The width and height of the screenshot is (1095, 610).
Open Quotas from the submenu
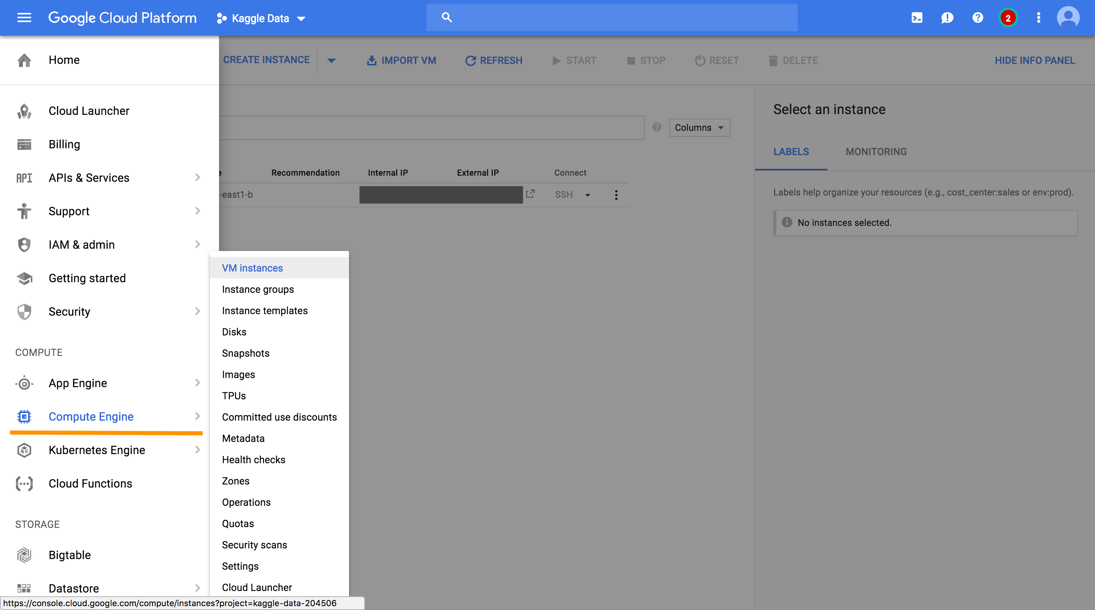click(x=279, y=524)
